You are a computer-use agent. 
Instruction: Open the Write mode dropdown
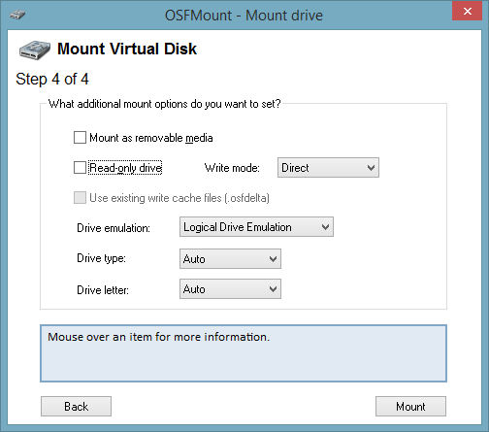click(x=328, y=168)
